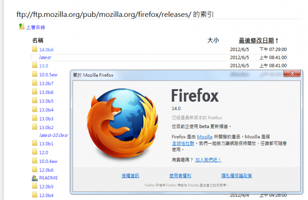Click the folder icon beside 13.0b4
This screenshot has height=200, width=308.
coord(35,109)
